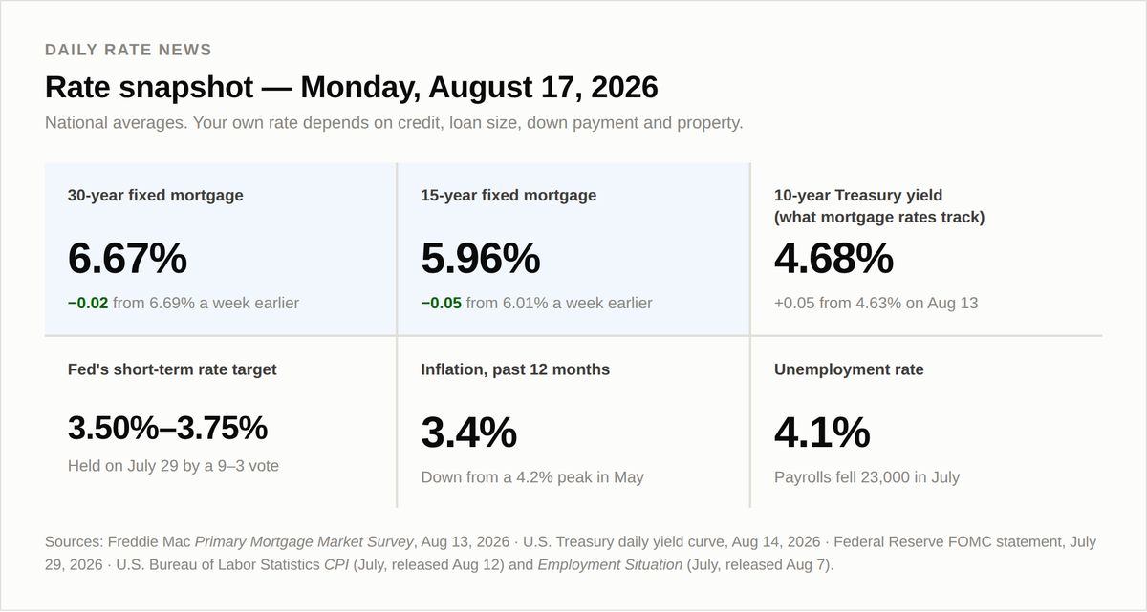Image resolution: width=1147 pixels, height=612 pixels.
Task: Select the 3.50%–3.75% rate range
Action: pyautogui.click(x=167, y=428)
